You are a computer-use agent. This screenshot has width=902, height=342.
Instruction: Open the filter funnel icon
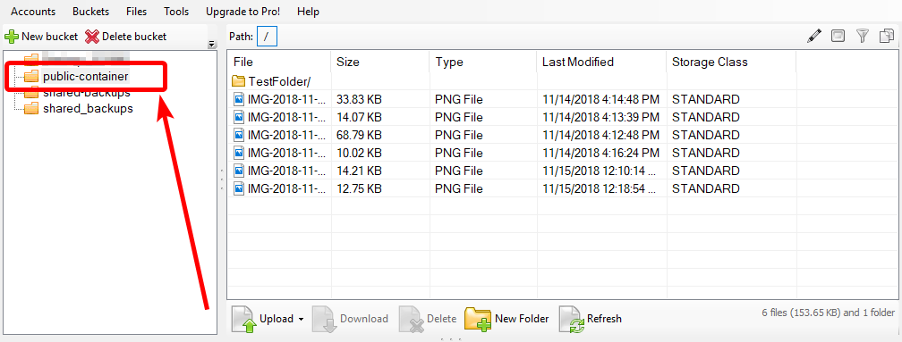862,36
